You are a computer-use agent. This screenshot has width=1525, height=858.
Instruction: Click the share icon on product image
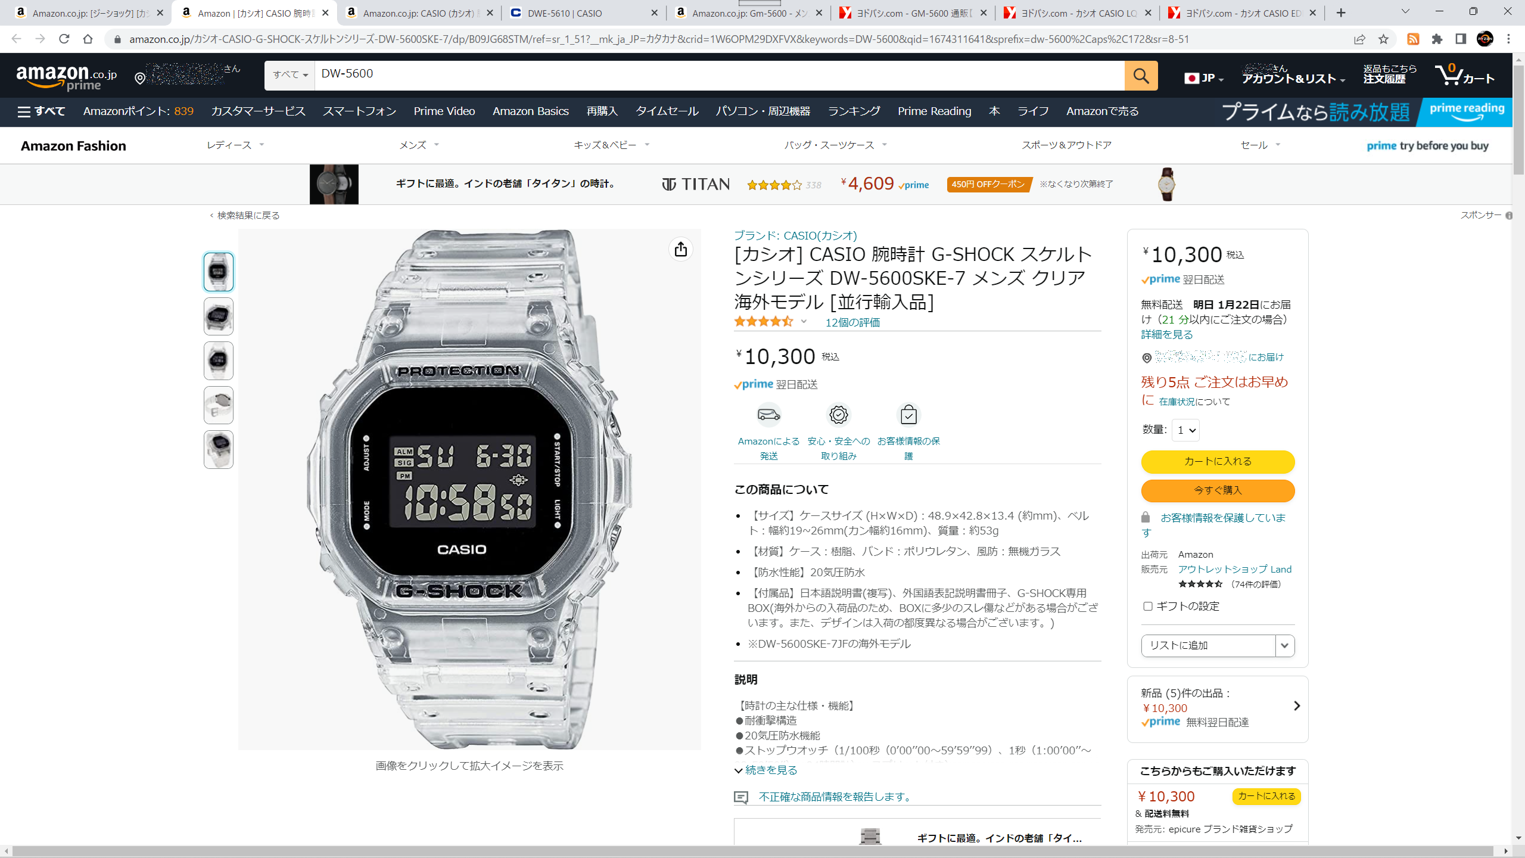(681, 249)
